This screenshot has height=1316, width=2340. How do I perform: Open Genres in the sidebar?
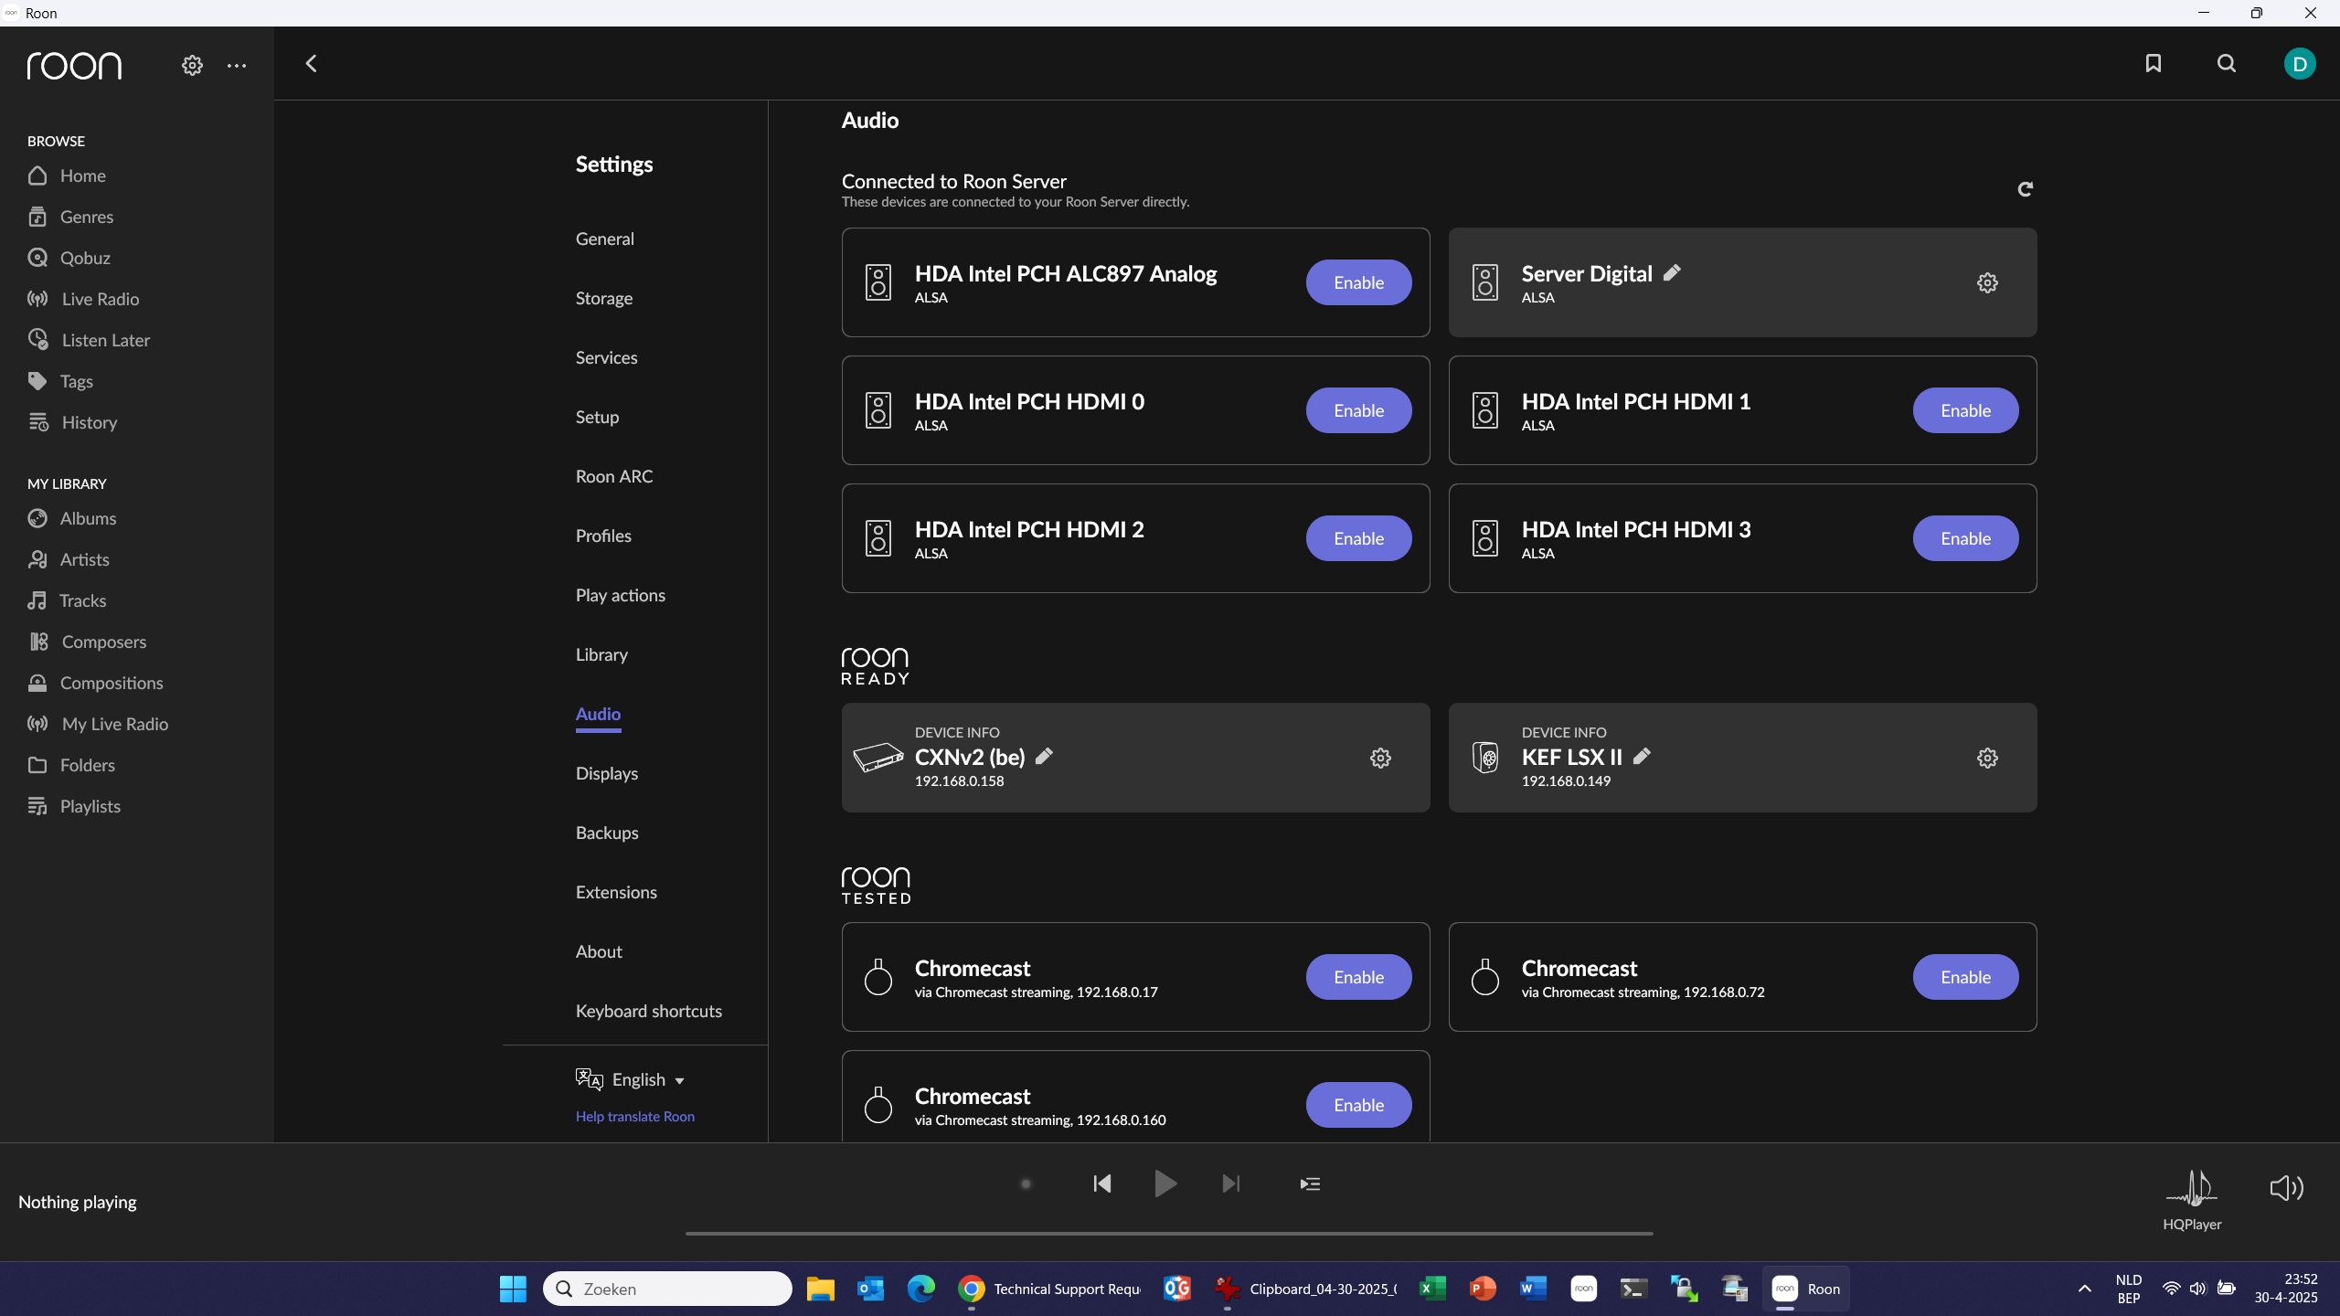70,217
